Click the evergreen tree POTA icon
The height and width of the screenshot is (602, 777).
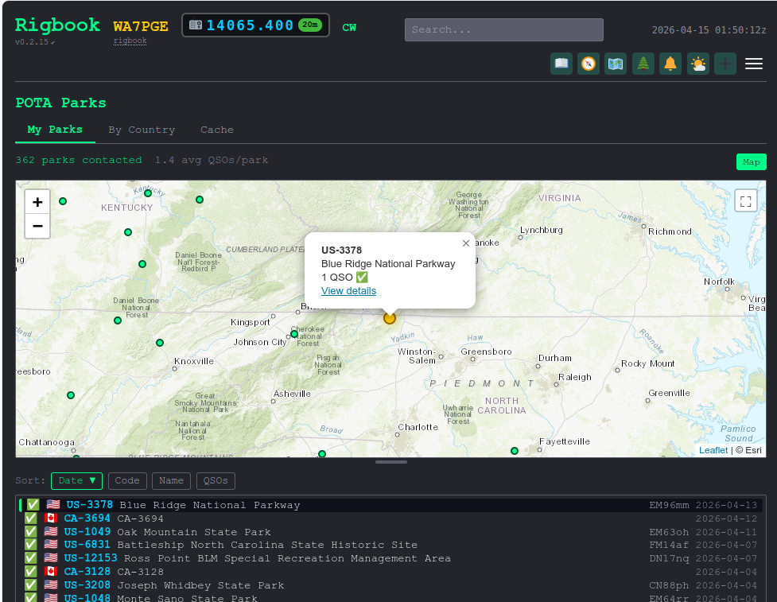pyautogui.click(x=643, y=64)
